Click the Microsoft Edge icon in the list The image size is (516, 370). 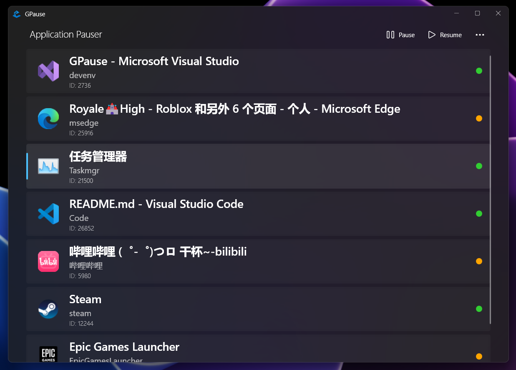point(48,119)
